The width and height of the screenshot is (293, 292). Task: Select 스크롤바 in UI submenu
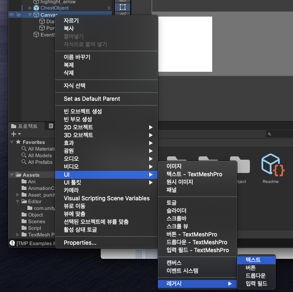(x=198, y=219)
